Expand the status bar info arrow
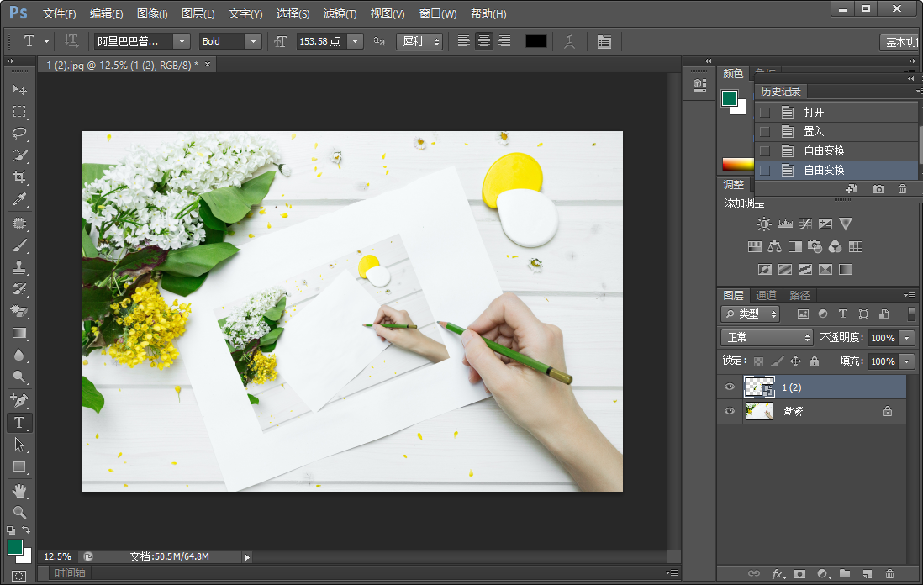Viewport: 923px width, 585px height. click(x=246, y=556)
